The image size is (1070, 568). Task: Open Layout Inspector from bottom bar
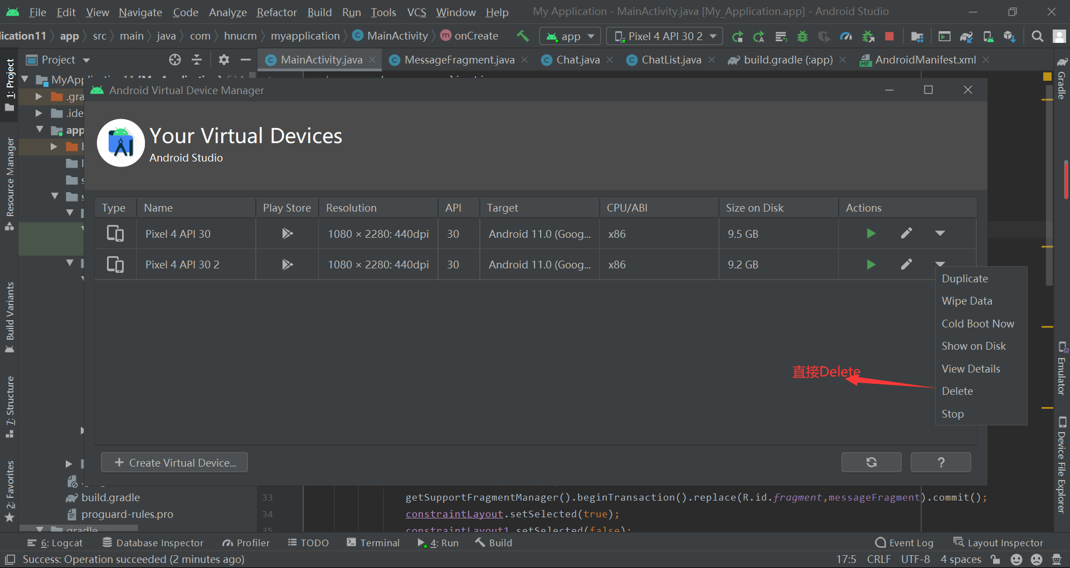click(x=998, y=543)
